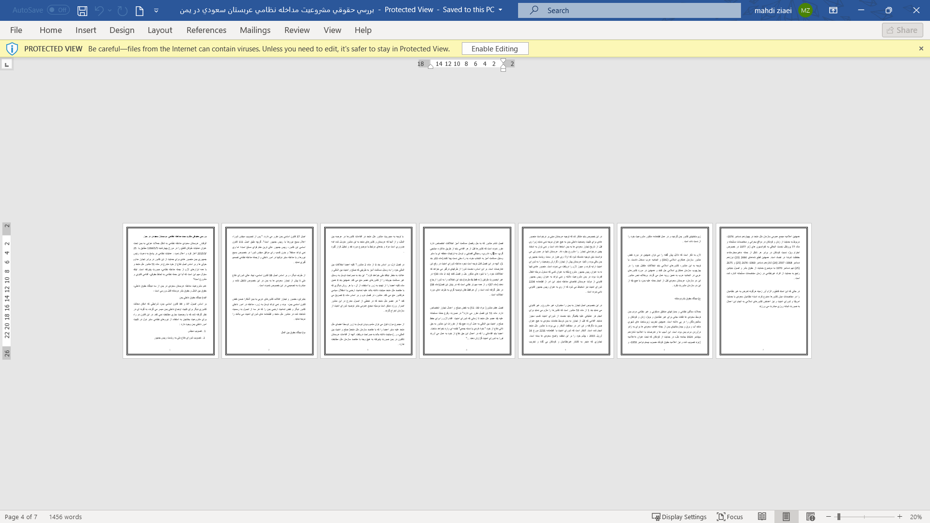This screenshot has height=523, width=930.
Task: Select the sixth page thumbnail
Action: click(x=665, y=291)
